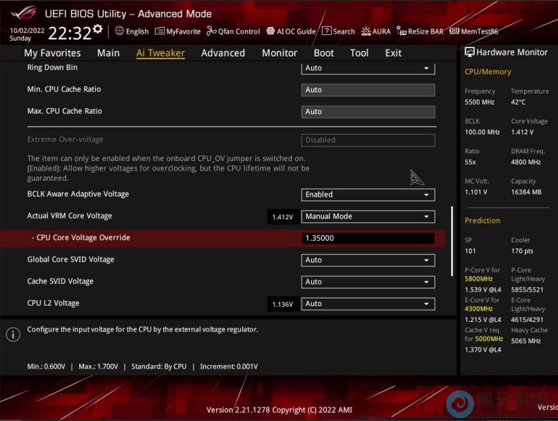
Task: Open Global Core SVID Voltage dropdown
Action: point(368,260)
